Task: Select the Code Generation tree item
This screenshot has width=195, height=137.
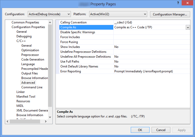Action: click(x=33, y=59)
